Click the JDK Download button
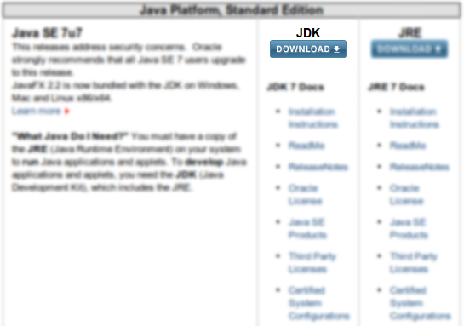 (x=308, y=49)
